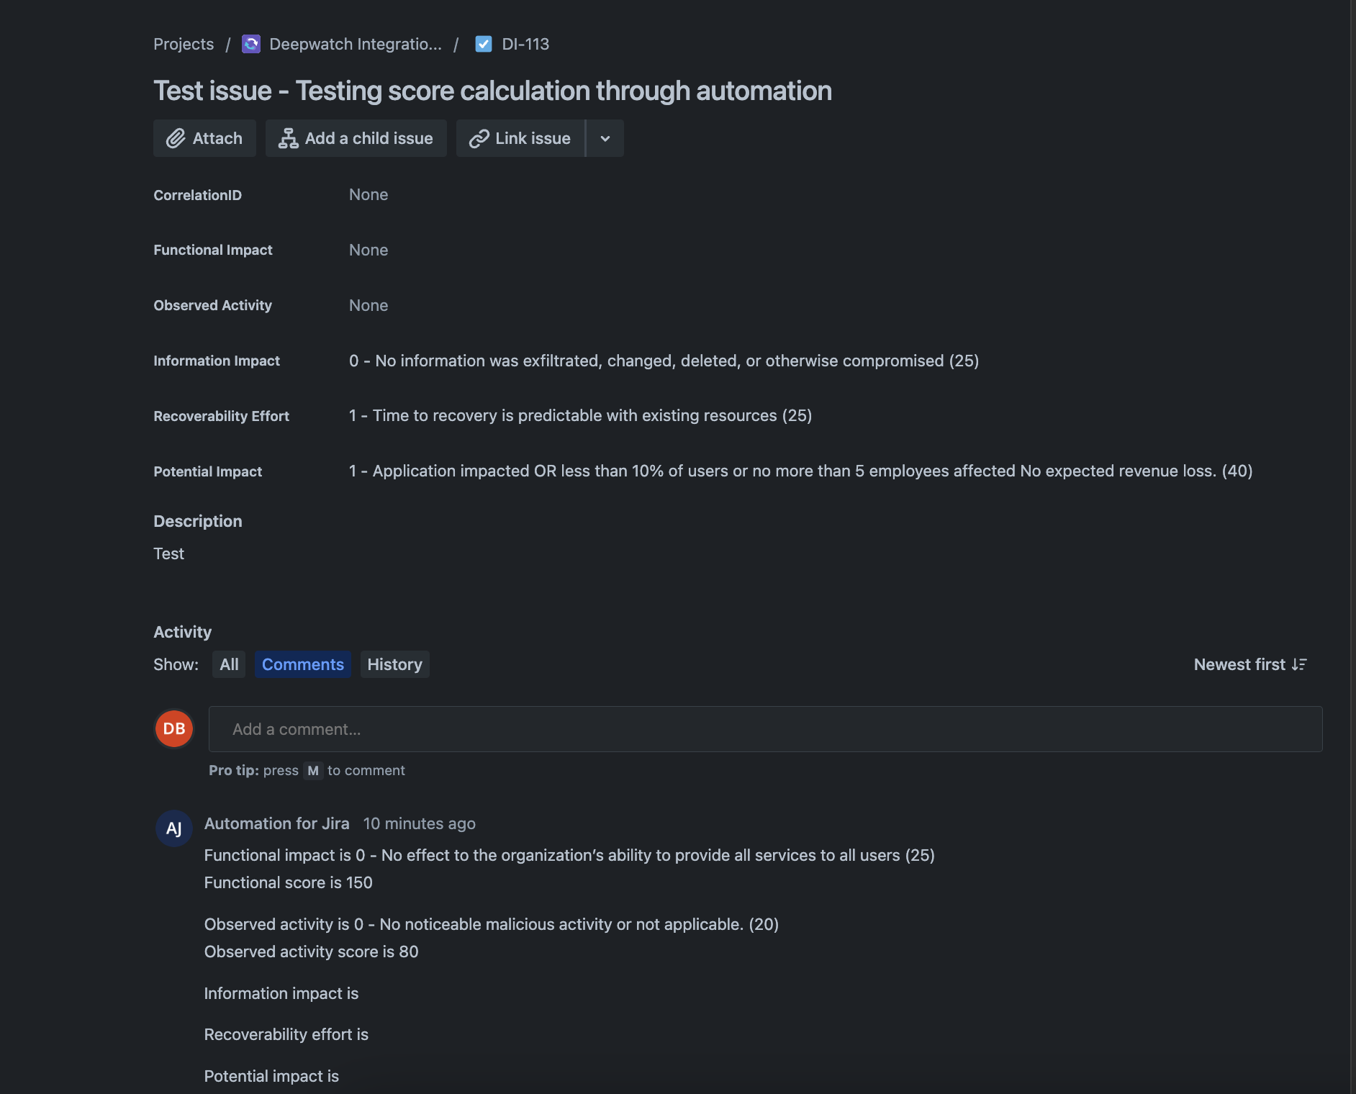Edit the Functional Impact None value

(x=369, y=250)
